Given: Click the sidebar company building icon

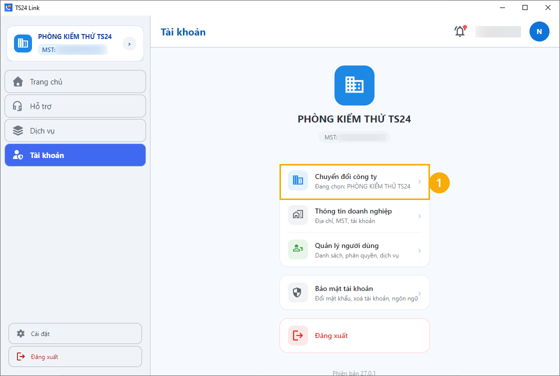Looking at the screenshot, I should coord(23,43).
